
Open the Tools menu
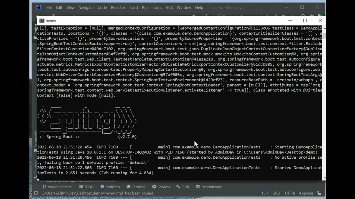[157, 7]
